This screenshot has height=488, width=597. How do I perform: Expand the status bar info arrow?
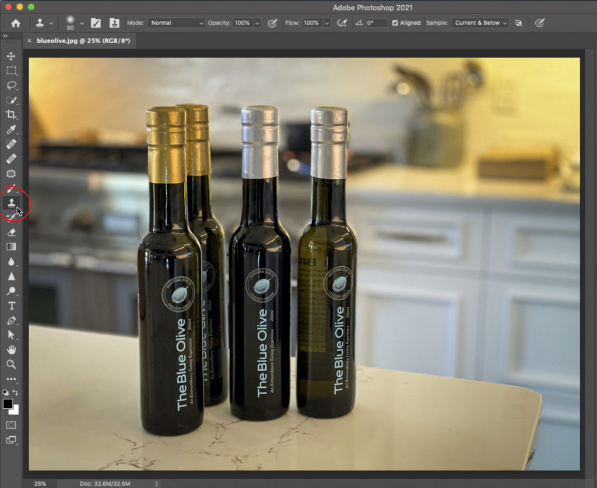[x=156, y=484]
